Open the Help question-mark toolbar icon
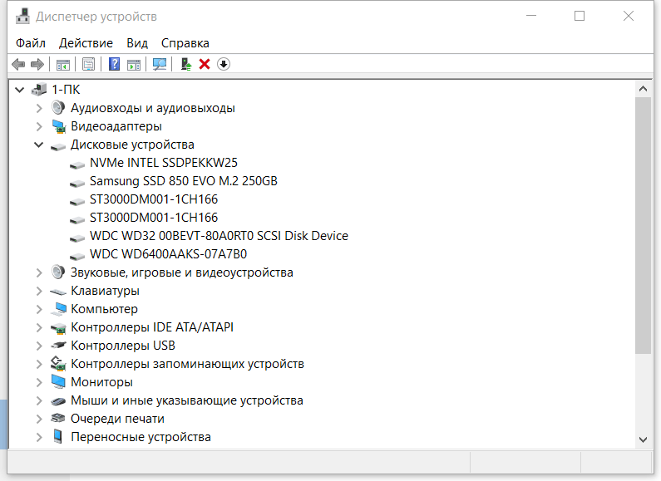Screen dimensions: 661x481 [x=114, y=65]
